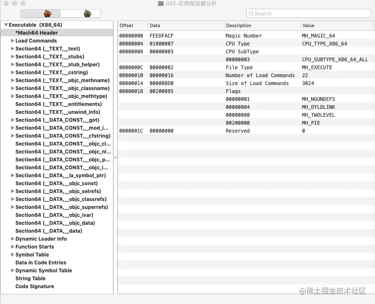The image size is (375, 304).
Task: Select the CPU_TYPE_X86_64 value
Action: 324,44
